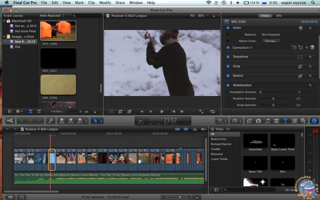
Task: Toggle the Crop checkbox in the inspector
Action: [228, 66]
